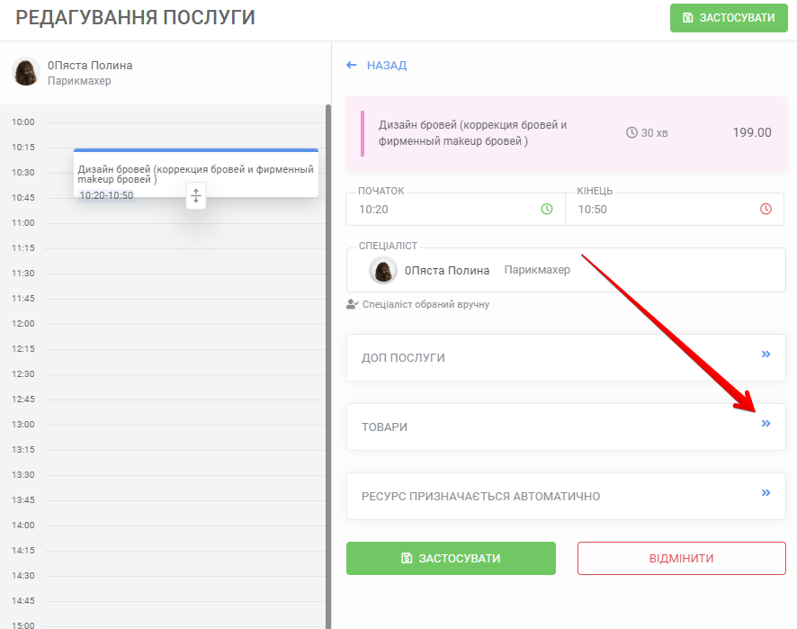Click the specialist avatar in СПЕЦІАЛІСТ field
Screen dimensions: 797x629
(x=382, y=270)
